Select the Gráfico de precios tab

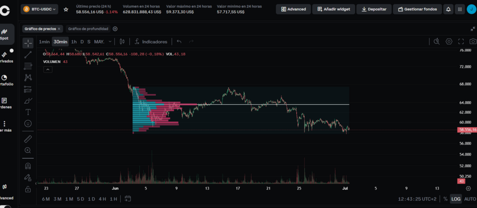pyautogui.click(x=40, y=29)
